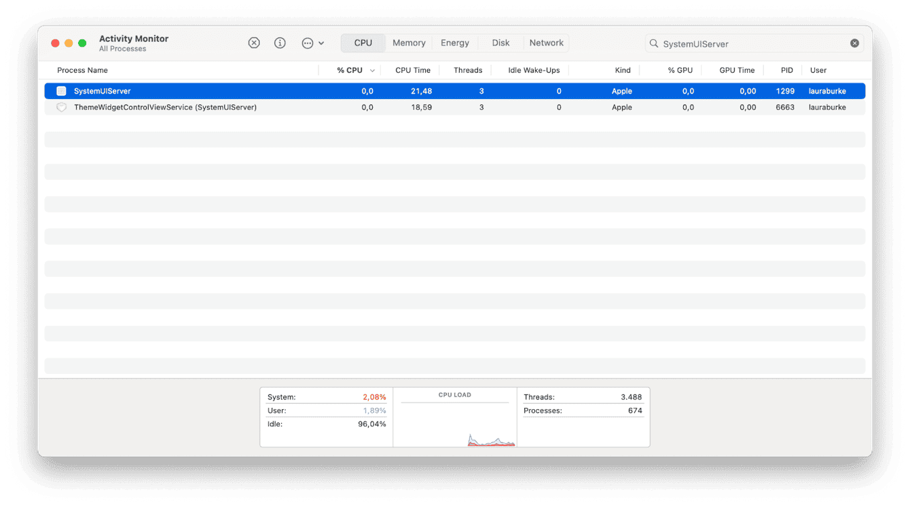Toggle selection of the CPU tab

tap(363, 42)
